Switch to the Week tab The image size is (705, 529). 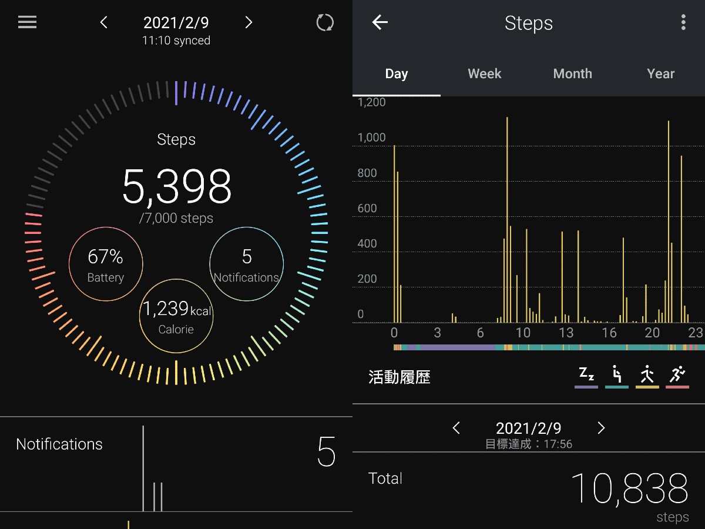pyautogui.click(x=484, y=74)
